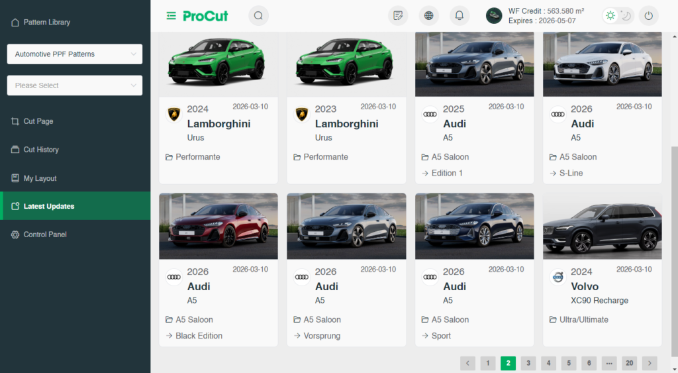Viewport: 678px width, 373px height.
Task: Switch to dark mode moon toggle
Action: tap(626, 16)
